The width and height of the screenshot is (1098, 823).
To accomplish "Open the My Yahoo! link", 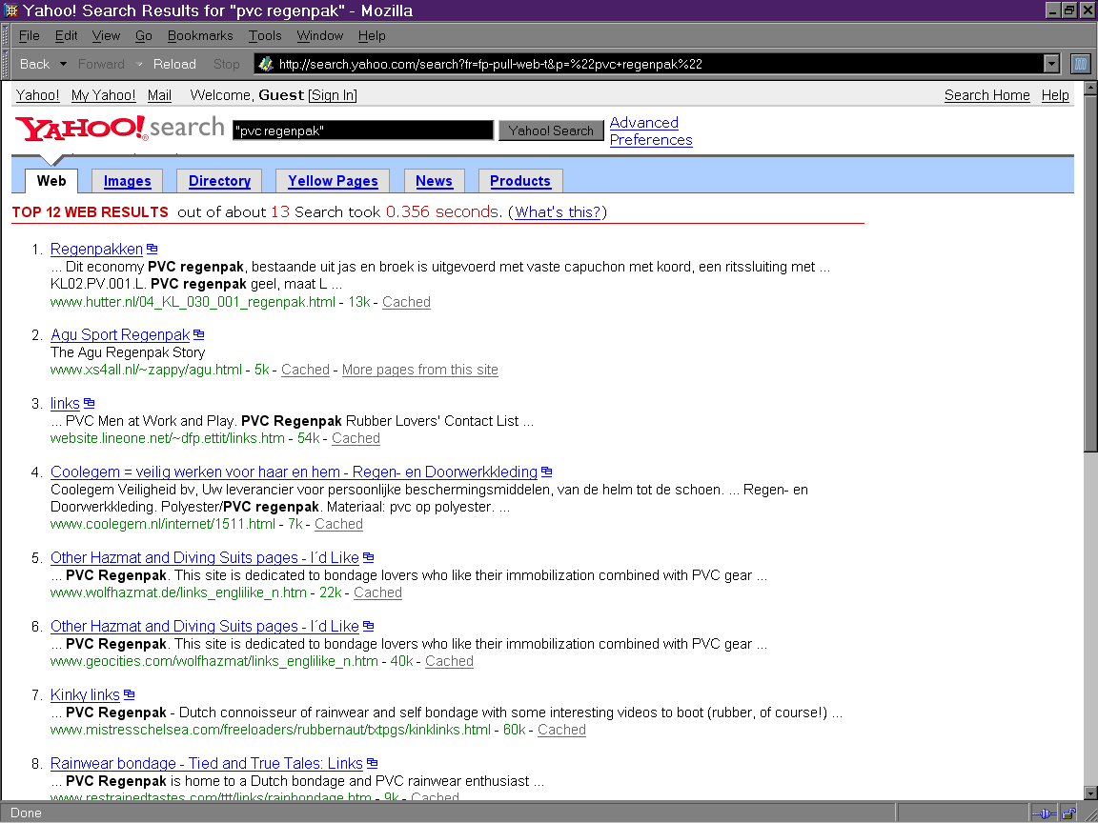I will [104, 95].
